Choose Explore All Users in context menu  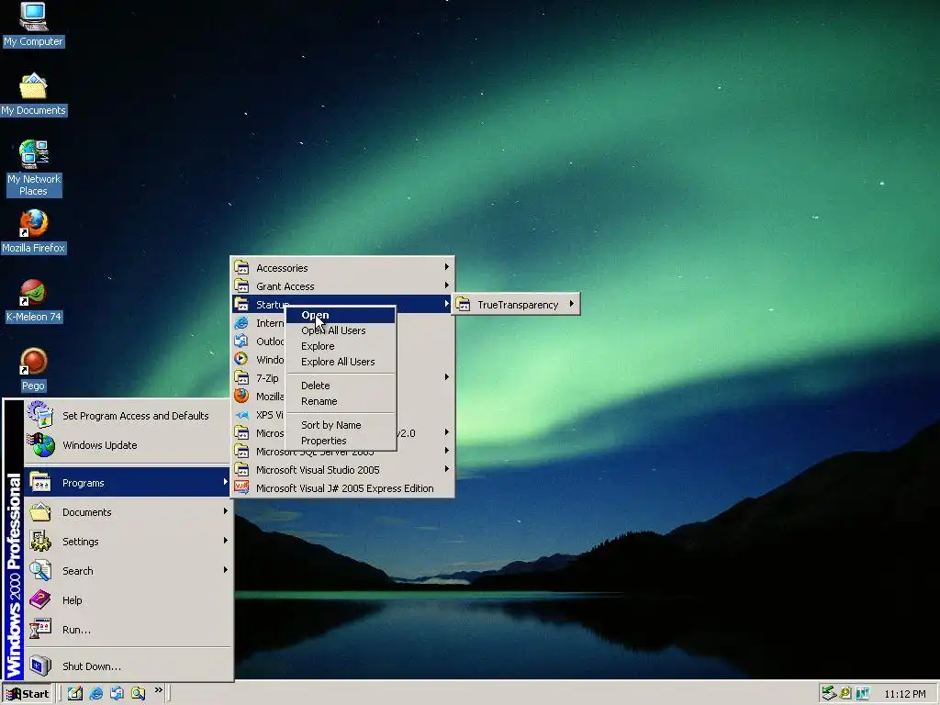341,362
